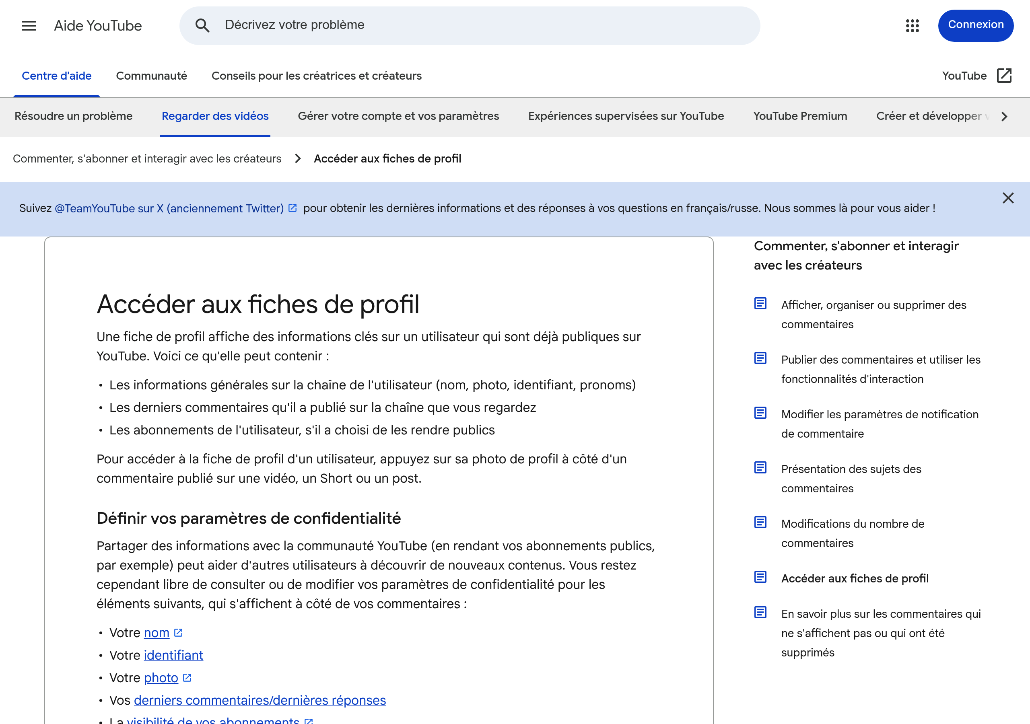
Task: Click the breadcrumb chevron separator
Action: (x=298, y=158)
